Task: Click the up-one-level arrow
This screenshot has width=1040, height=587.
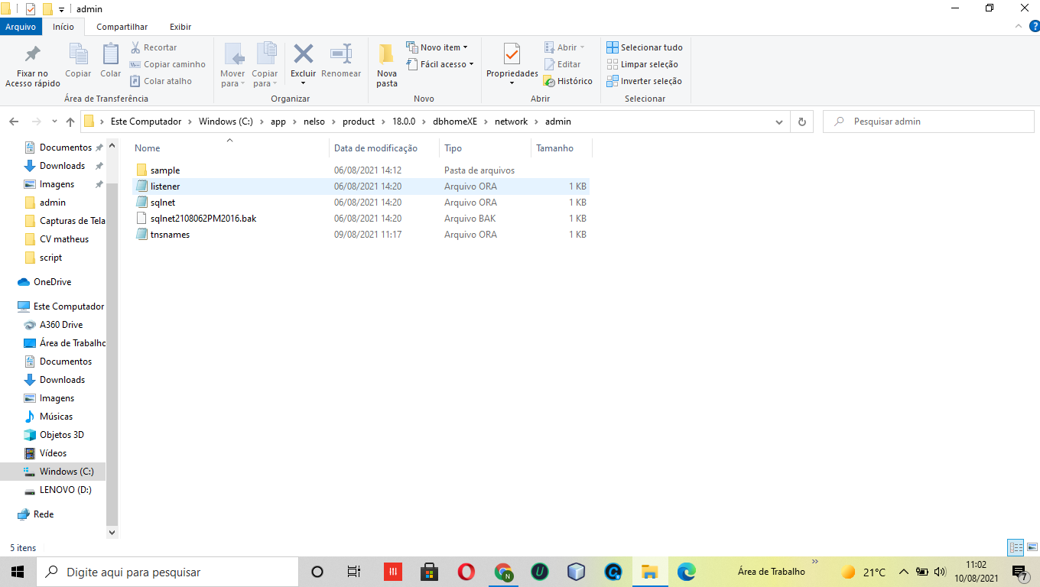Action: pyautogui.click(x=70, y=122)
